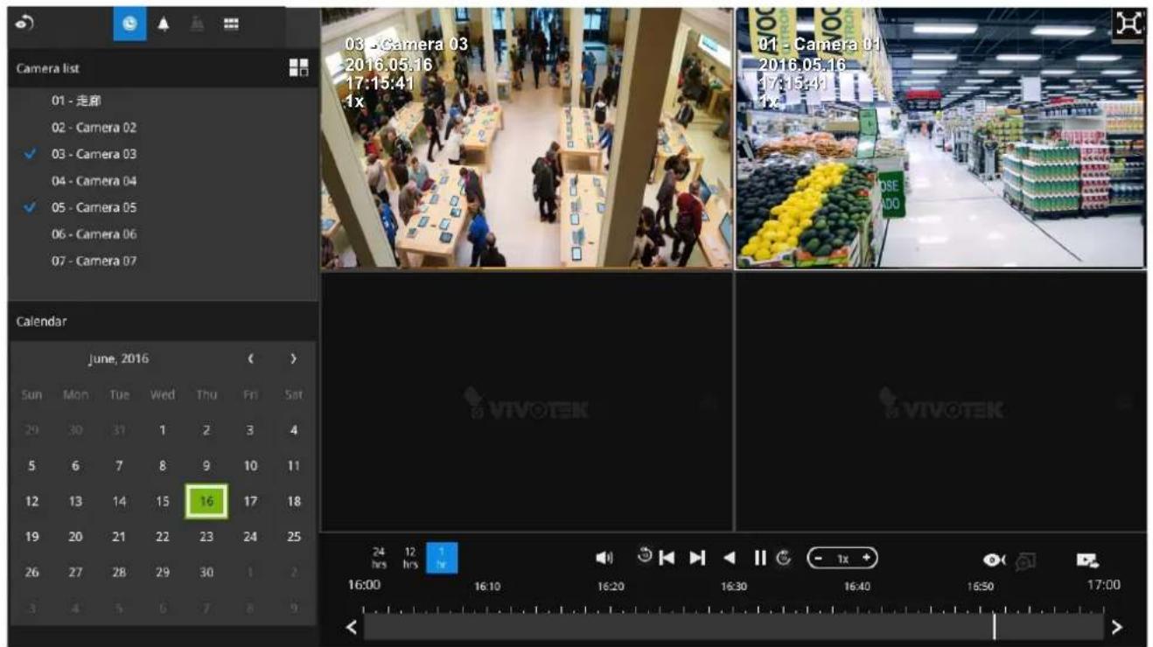Screen dimensions: 1153x647
Task: Click the timeline bar near the 16:30 mark
Action: (x=733, y=627)
